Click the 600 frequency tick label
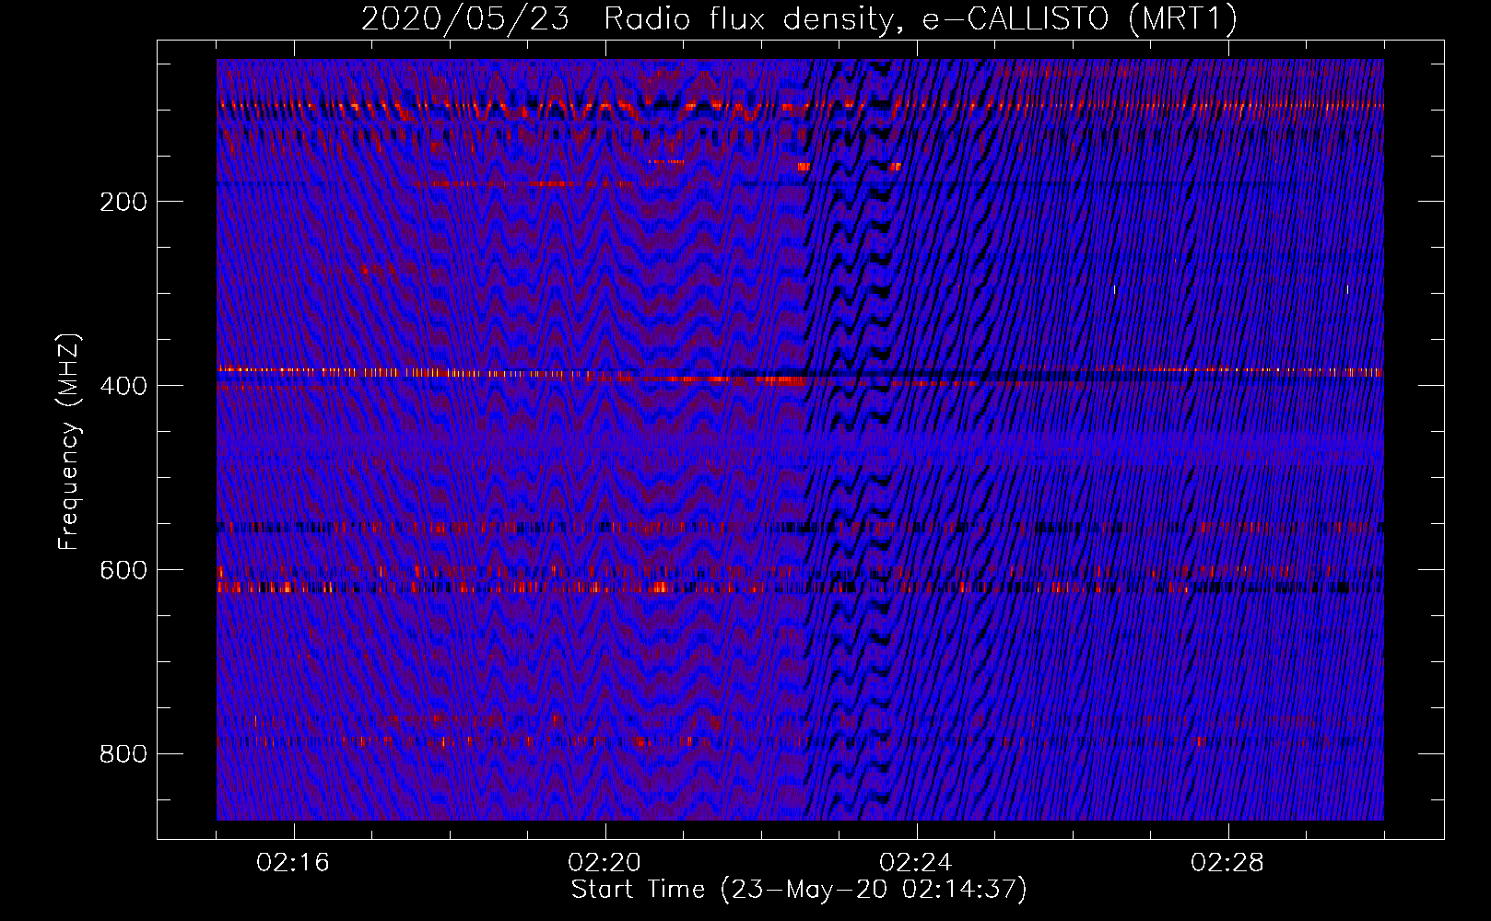The height and width of the screenshot is (921, 1491). tap(123, 570)
